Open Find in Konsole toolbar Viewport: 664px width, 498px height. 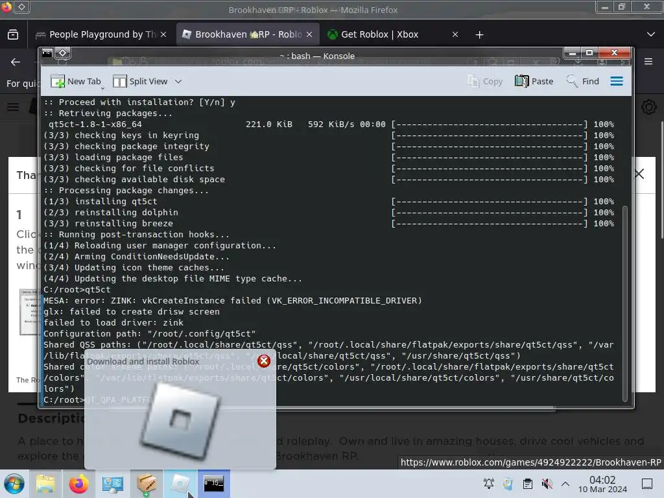click(583, 81)
